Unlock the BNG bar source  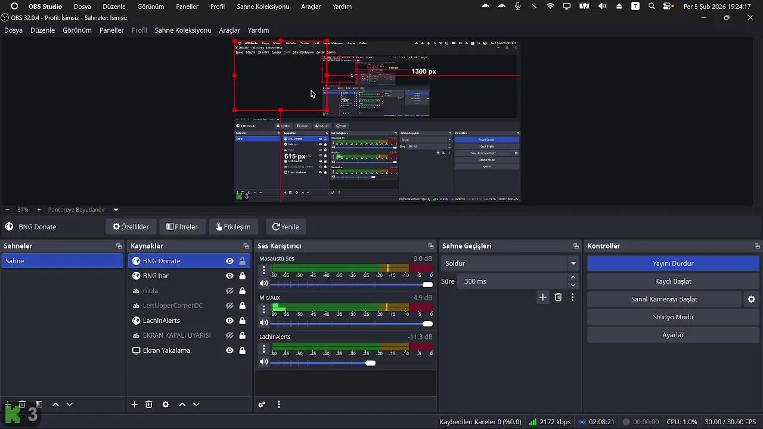point(243,276)
